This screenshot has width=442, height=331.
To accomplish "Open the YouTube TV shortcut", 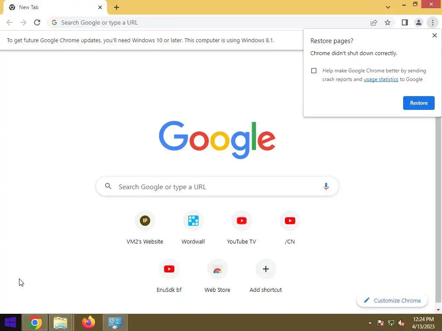I will tap(242, 228).
